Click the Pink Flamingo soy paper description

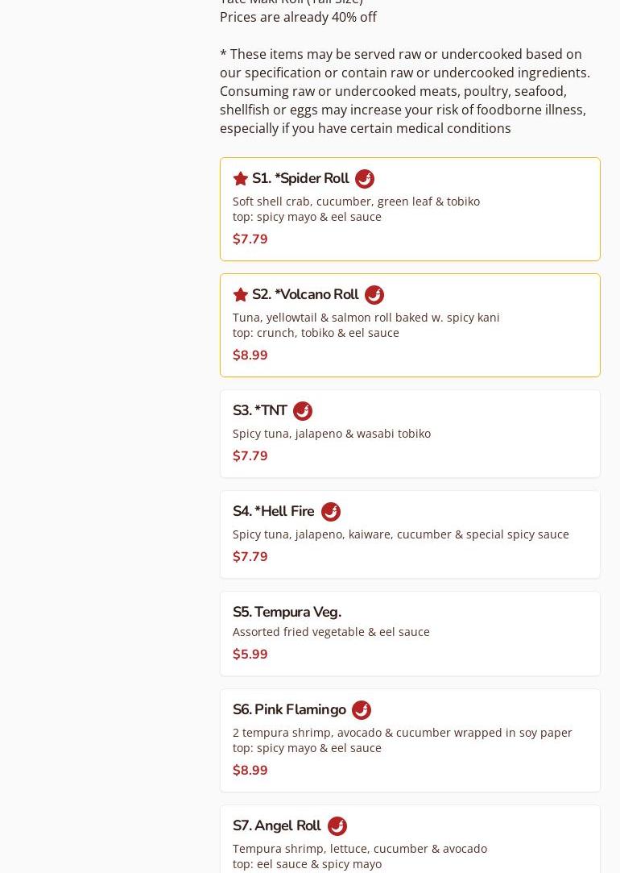(402, 732)
